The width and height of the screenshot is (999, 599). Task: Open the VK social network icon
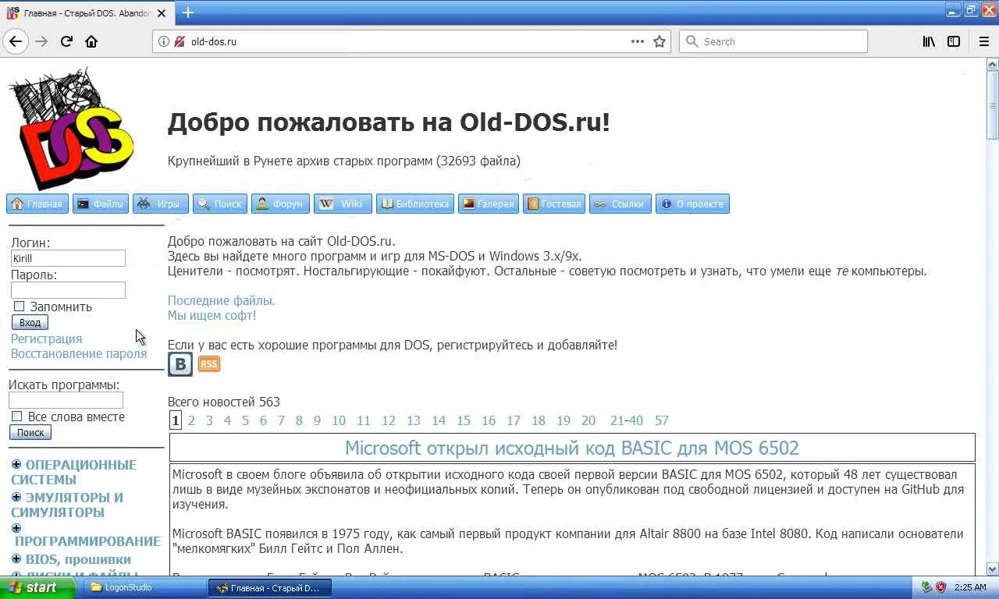180,364
